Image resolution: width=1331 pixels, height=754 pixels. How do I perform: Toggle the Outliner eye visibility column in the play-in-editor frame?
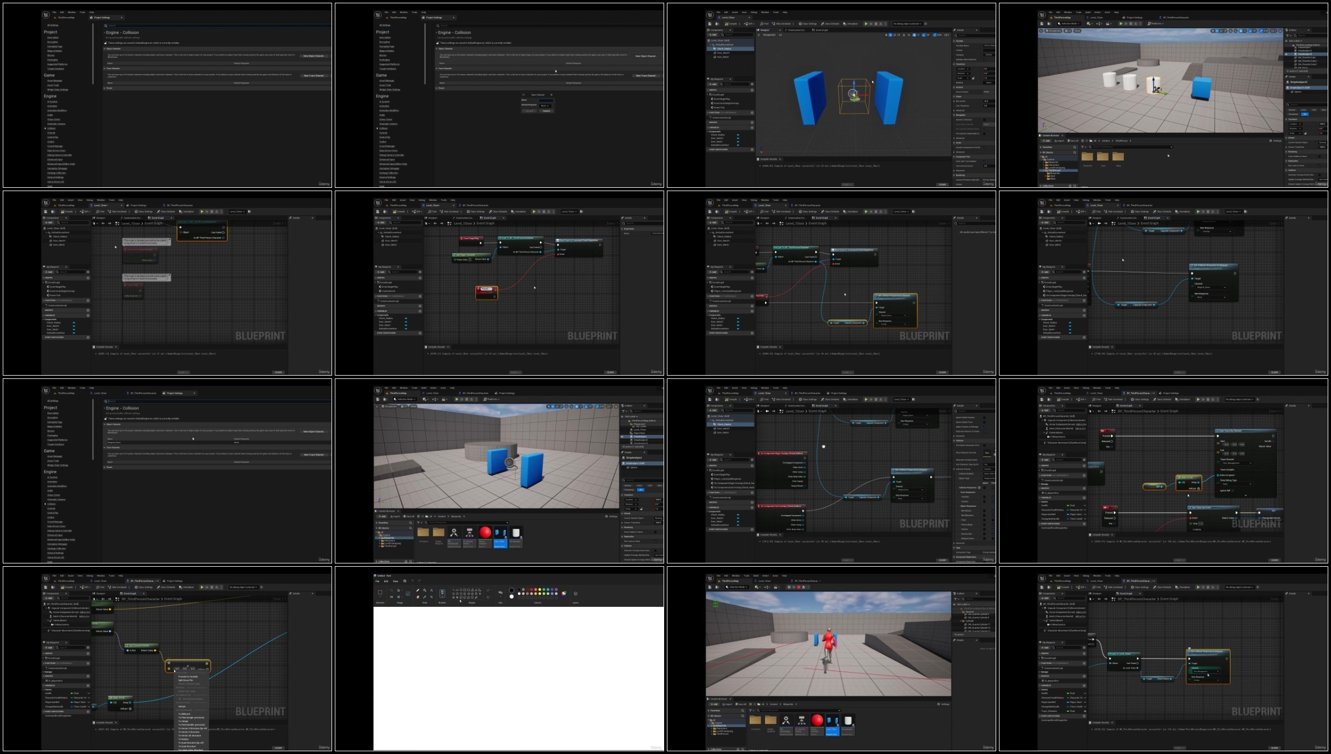[x=954, y=605]
